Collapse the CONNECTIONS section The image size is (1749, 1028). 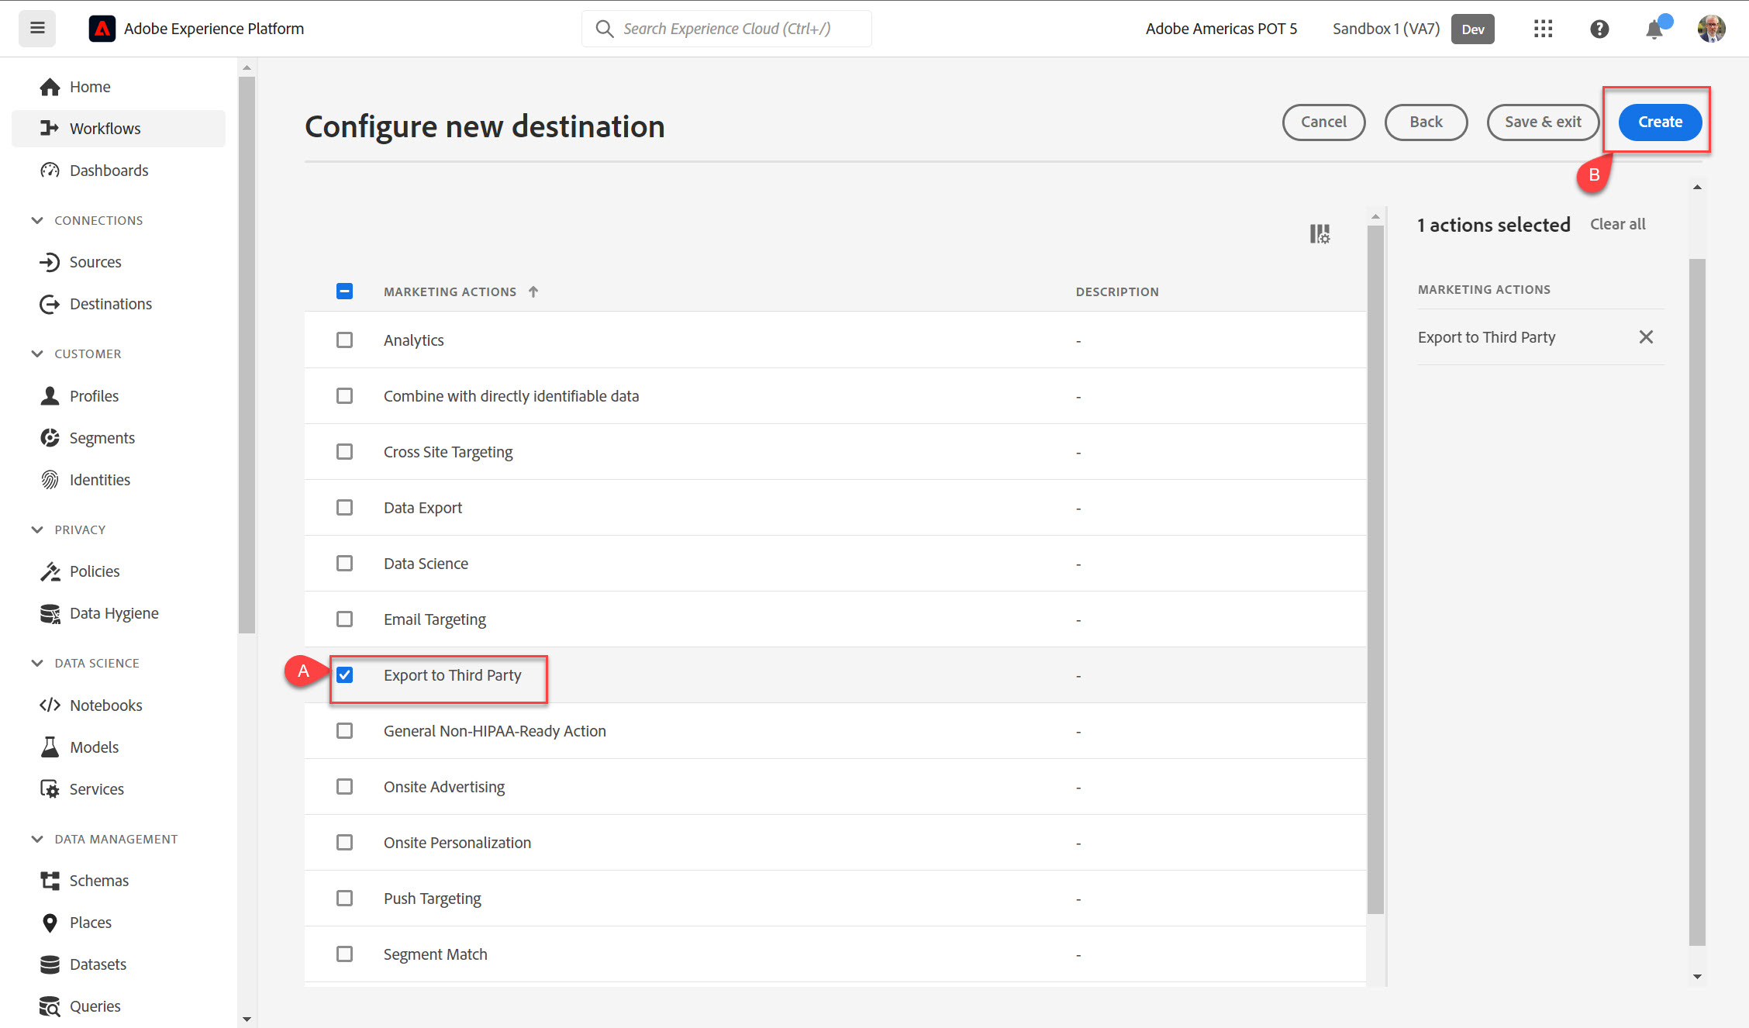click(x=37, y=220)
